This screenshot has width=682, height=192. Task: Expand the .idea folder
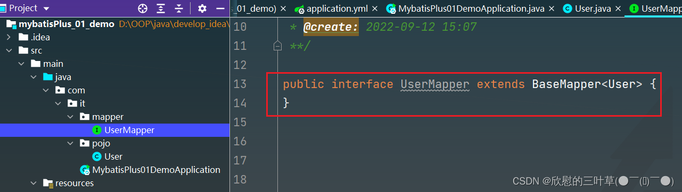(9, 37)
